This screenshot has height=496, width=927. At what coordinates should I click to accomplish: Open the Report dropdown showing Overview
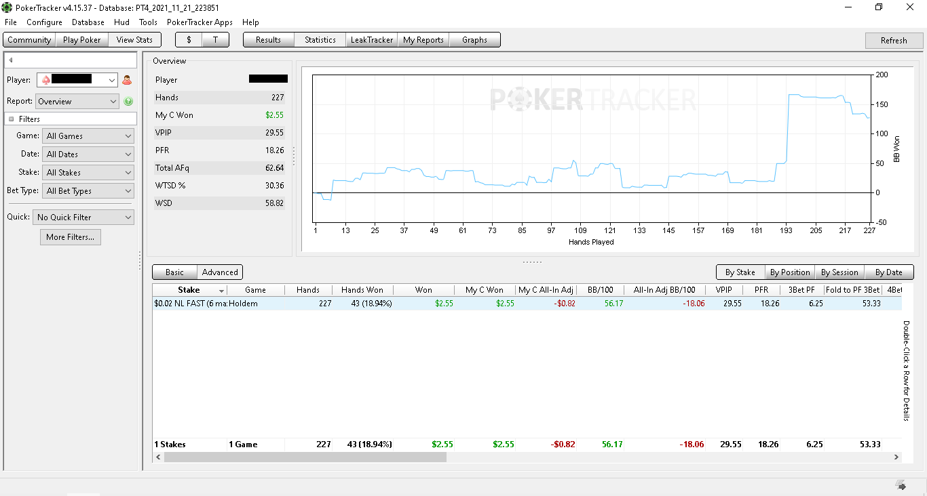(x=77, y=102)
